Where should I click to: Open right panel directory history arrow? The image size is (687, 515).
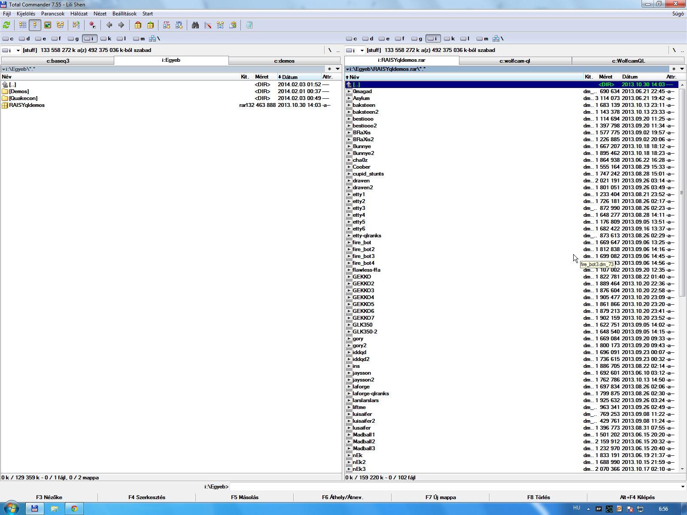point(682,69)
